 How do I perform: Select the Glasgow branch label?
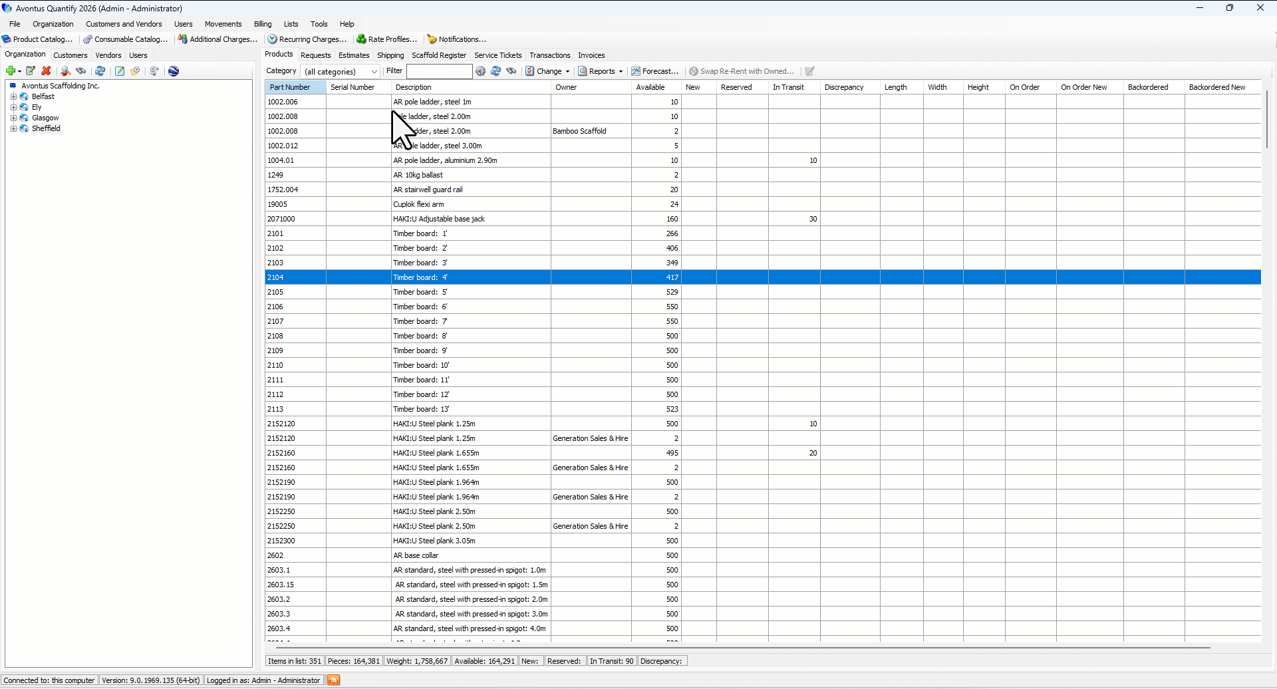tap(45, 118)
